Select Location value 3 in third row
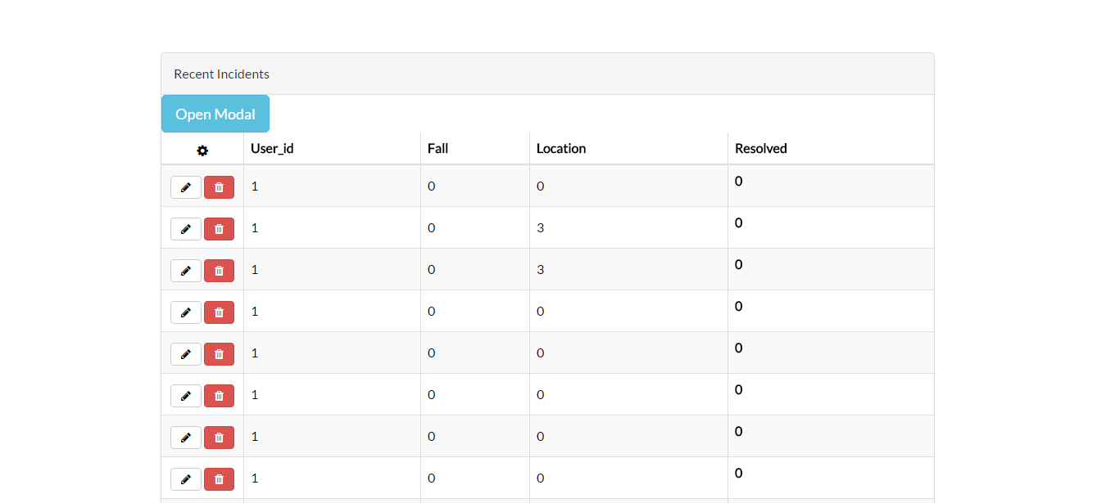This screenshot has height=503, width=1097. [x=540, y=269]
